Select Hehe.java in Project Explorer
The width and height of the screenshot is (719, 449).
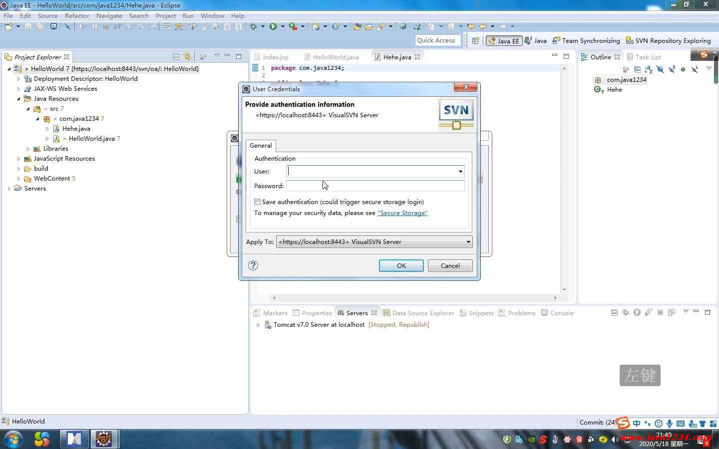(x=76, y=128)
